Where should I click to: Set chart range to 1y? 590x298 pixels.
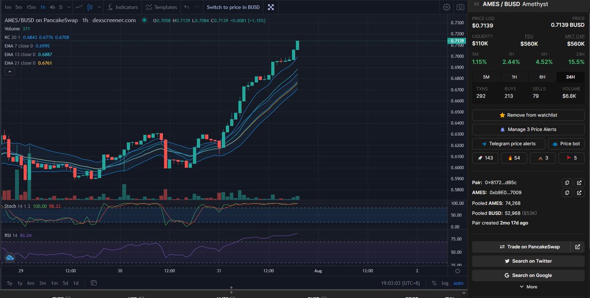[20, 283]
